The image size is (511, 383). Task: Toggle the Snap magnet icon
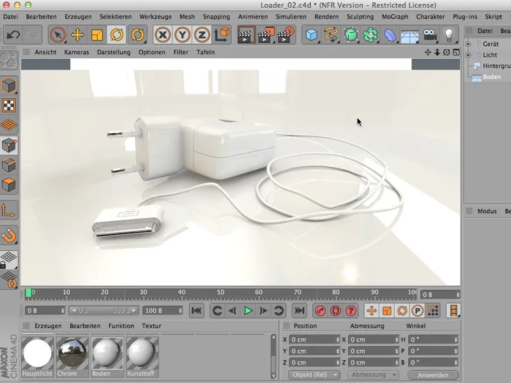[x=9, y=235]
